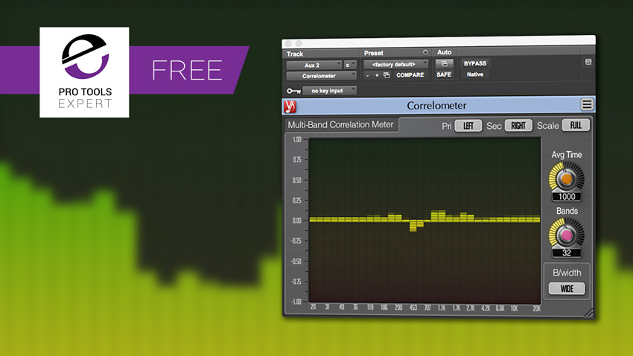Screen dimensions: 633x356
Task: Open the insert position c dropdown
Action: point(349,65)
